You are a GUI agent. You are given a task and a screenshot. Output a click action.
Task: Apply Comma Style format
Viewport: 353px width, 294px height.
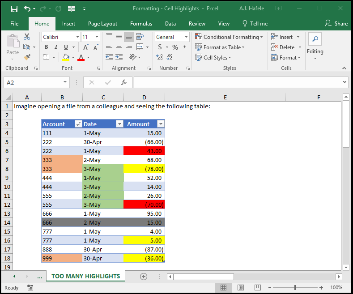pyautogui.click(x=185, y=47)
